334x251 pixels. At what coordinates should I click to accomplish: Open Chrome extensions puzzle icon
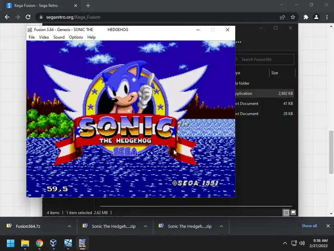[306, 17]
